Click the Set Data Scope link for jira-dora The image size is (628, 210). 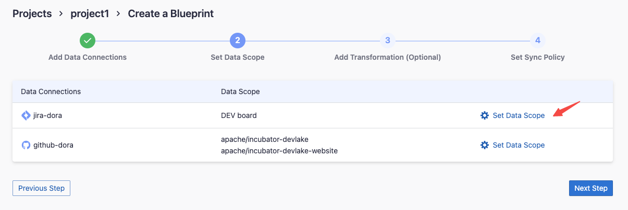click(519, 115)
